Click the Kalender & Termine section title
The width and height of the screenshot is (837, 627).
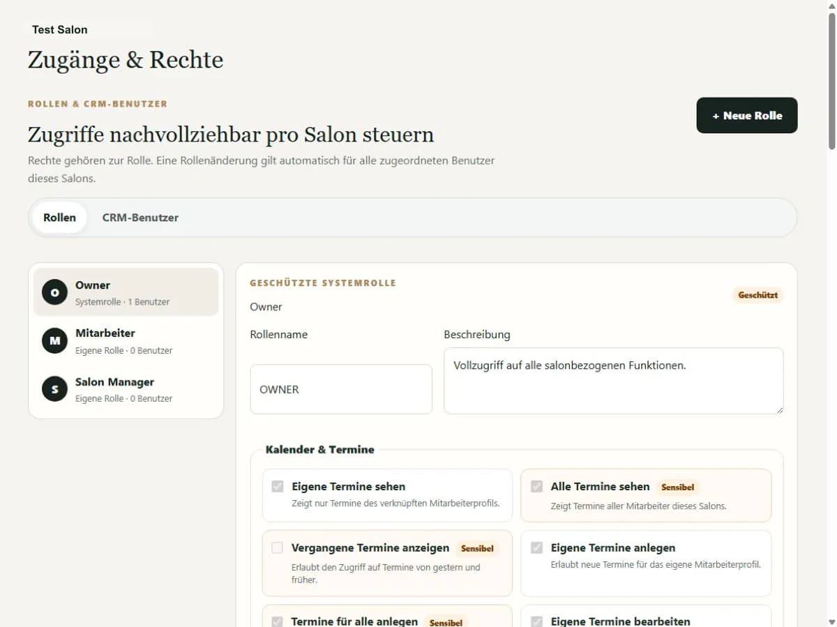point(320,450)
